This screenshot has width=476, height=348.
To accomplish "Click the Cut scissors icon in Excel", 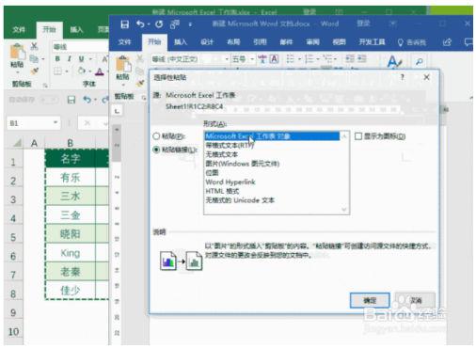I will point(34,47).
